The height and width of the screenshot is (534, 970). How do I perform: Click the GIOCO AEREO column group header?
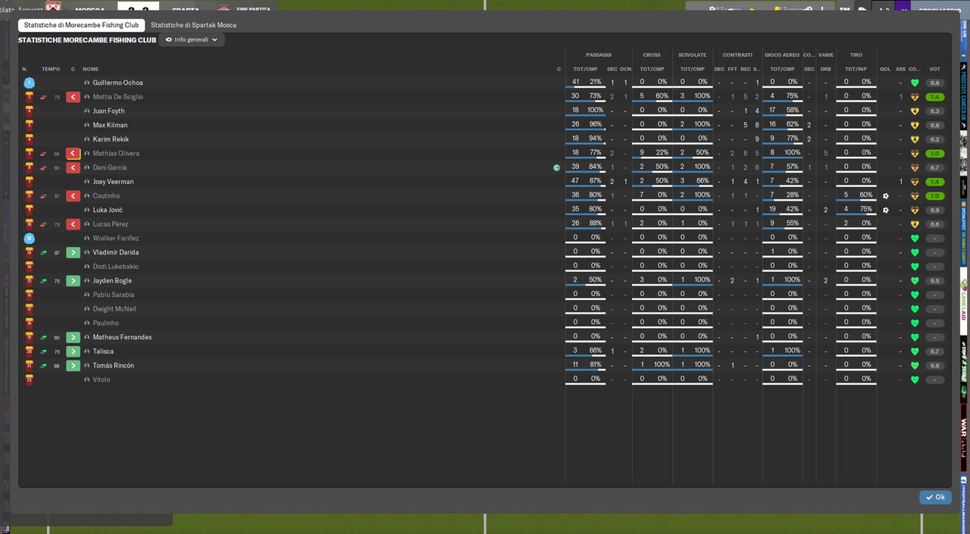[782, 55]
